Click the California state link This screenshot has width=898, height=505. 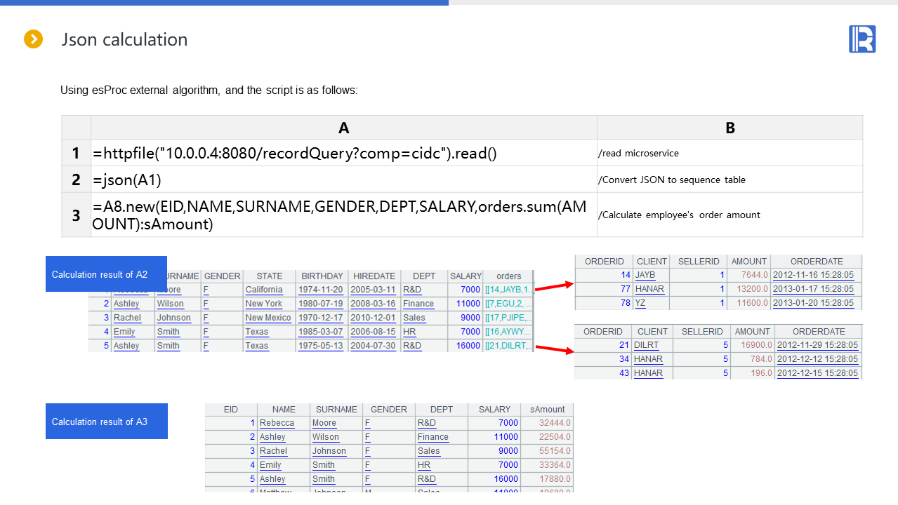click(264, 290)
